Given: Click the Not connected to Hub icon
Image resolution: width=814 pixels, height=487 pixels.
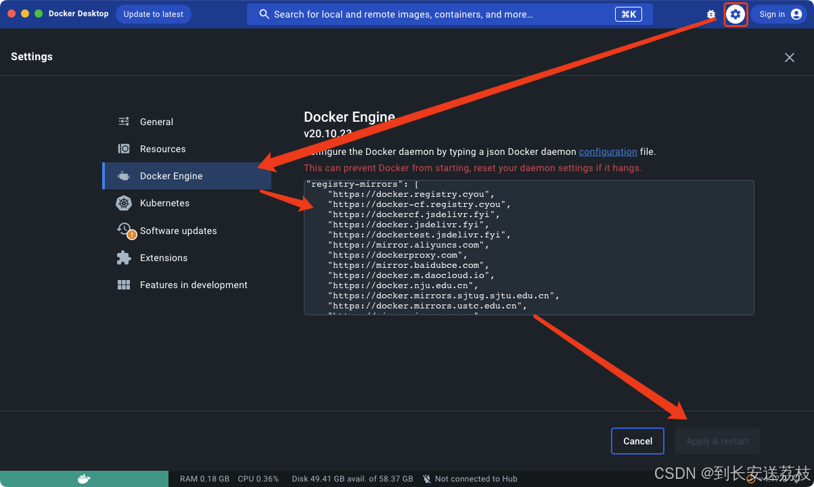Looking at the screenshot, I should (x=427, y=479).
